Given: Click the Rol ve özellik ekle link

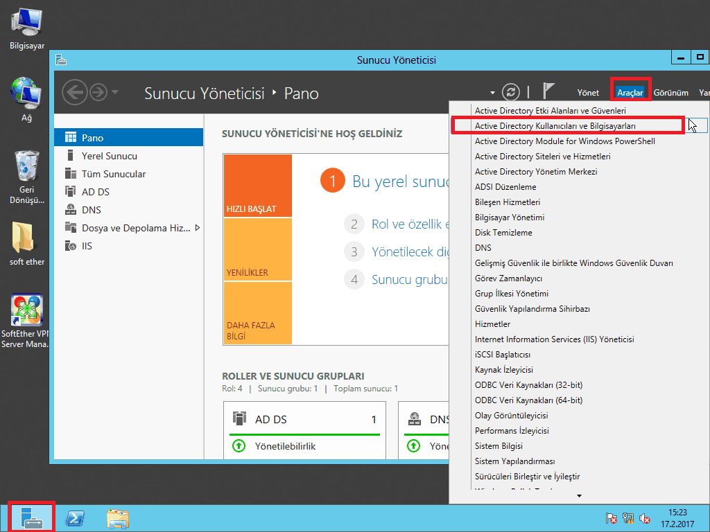Looking at the screenshot, I should 410,224.
